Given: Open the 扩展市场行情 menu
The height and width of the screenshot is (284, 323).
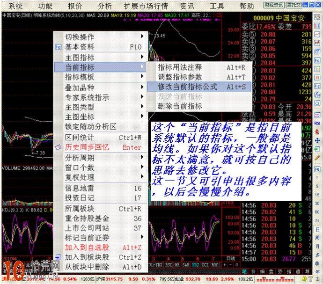Looking at the screenshot, I should click(146, 6).
